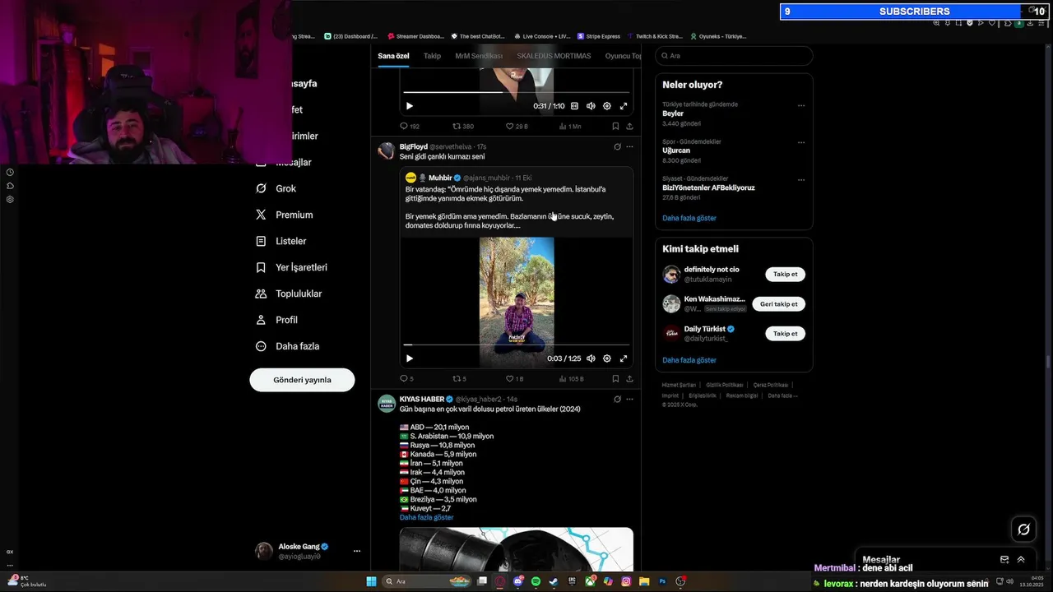Screen dimensions: 1053x592
Task: Open Stripe Express bookmark
Action: (x=599, y=36)
